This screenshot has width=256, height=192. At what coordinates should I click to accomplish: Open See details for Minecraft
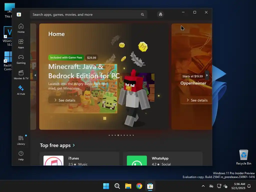click(64, 100)
